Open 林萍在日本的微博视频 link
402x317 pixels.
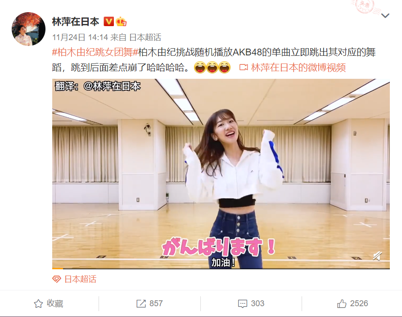[x=298, y=68]
